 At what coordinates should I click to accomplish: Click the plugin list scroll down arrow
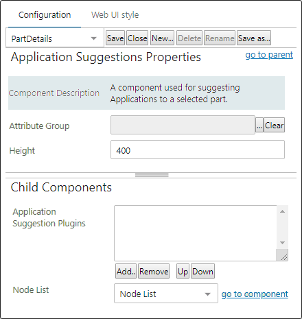coord(282,243)
